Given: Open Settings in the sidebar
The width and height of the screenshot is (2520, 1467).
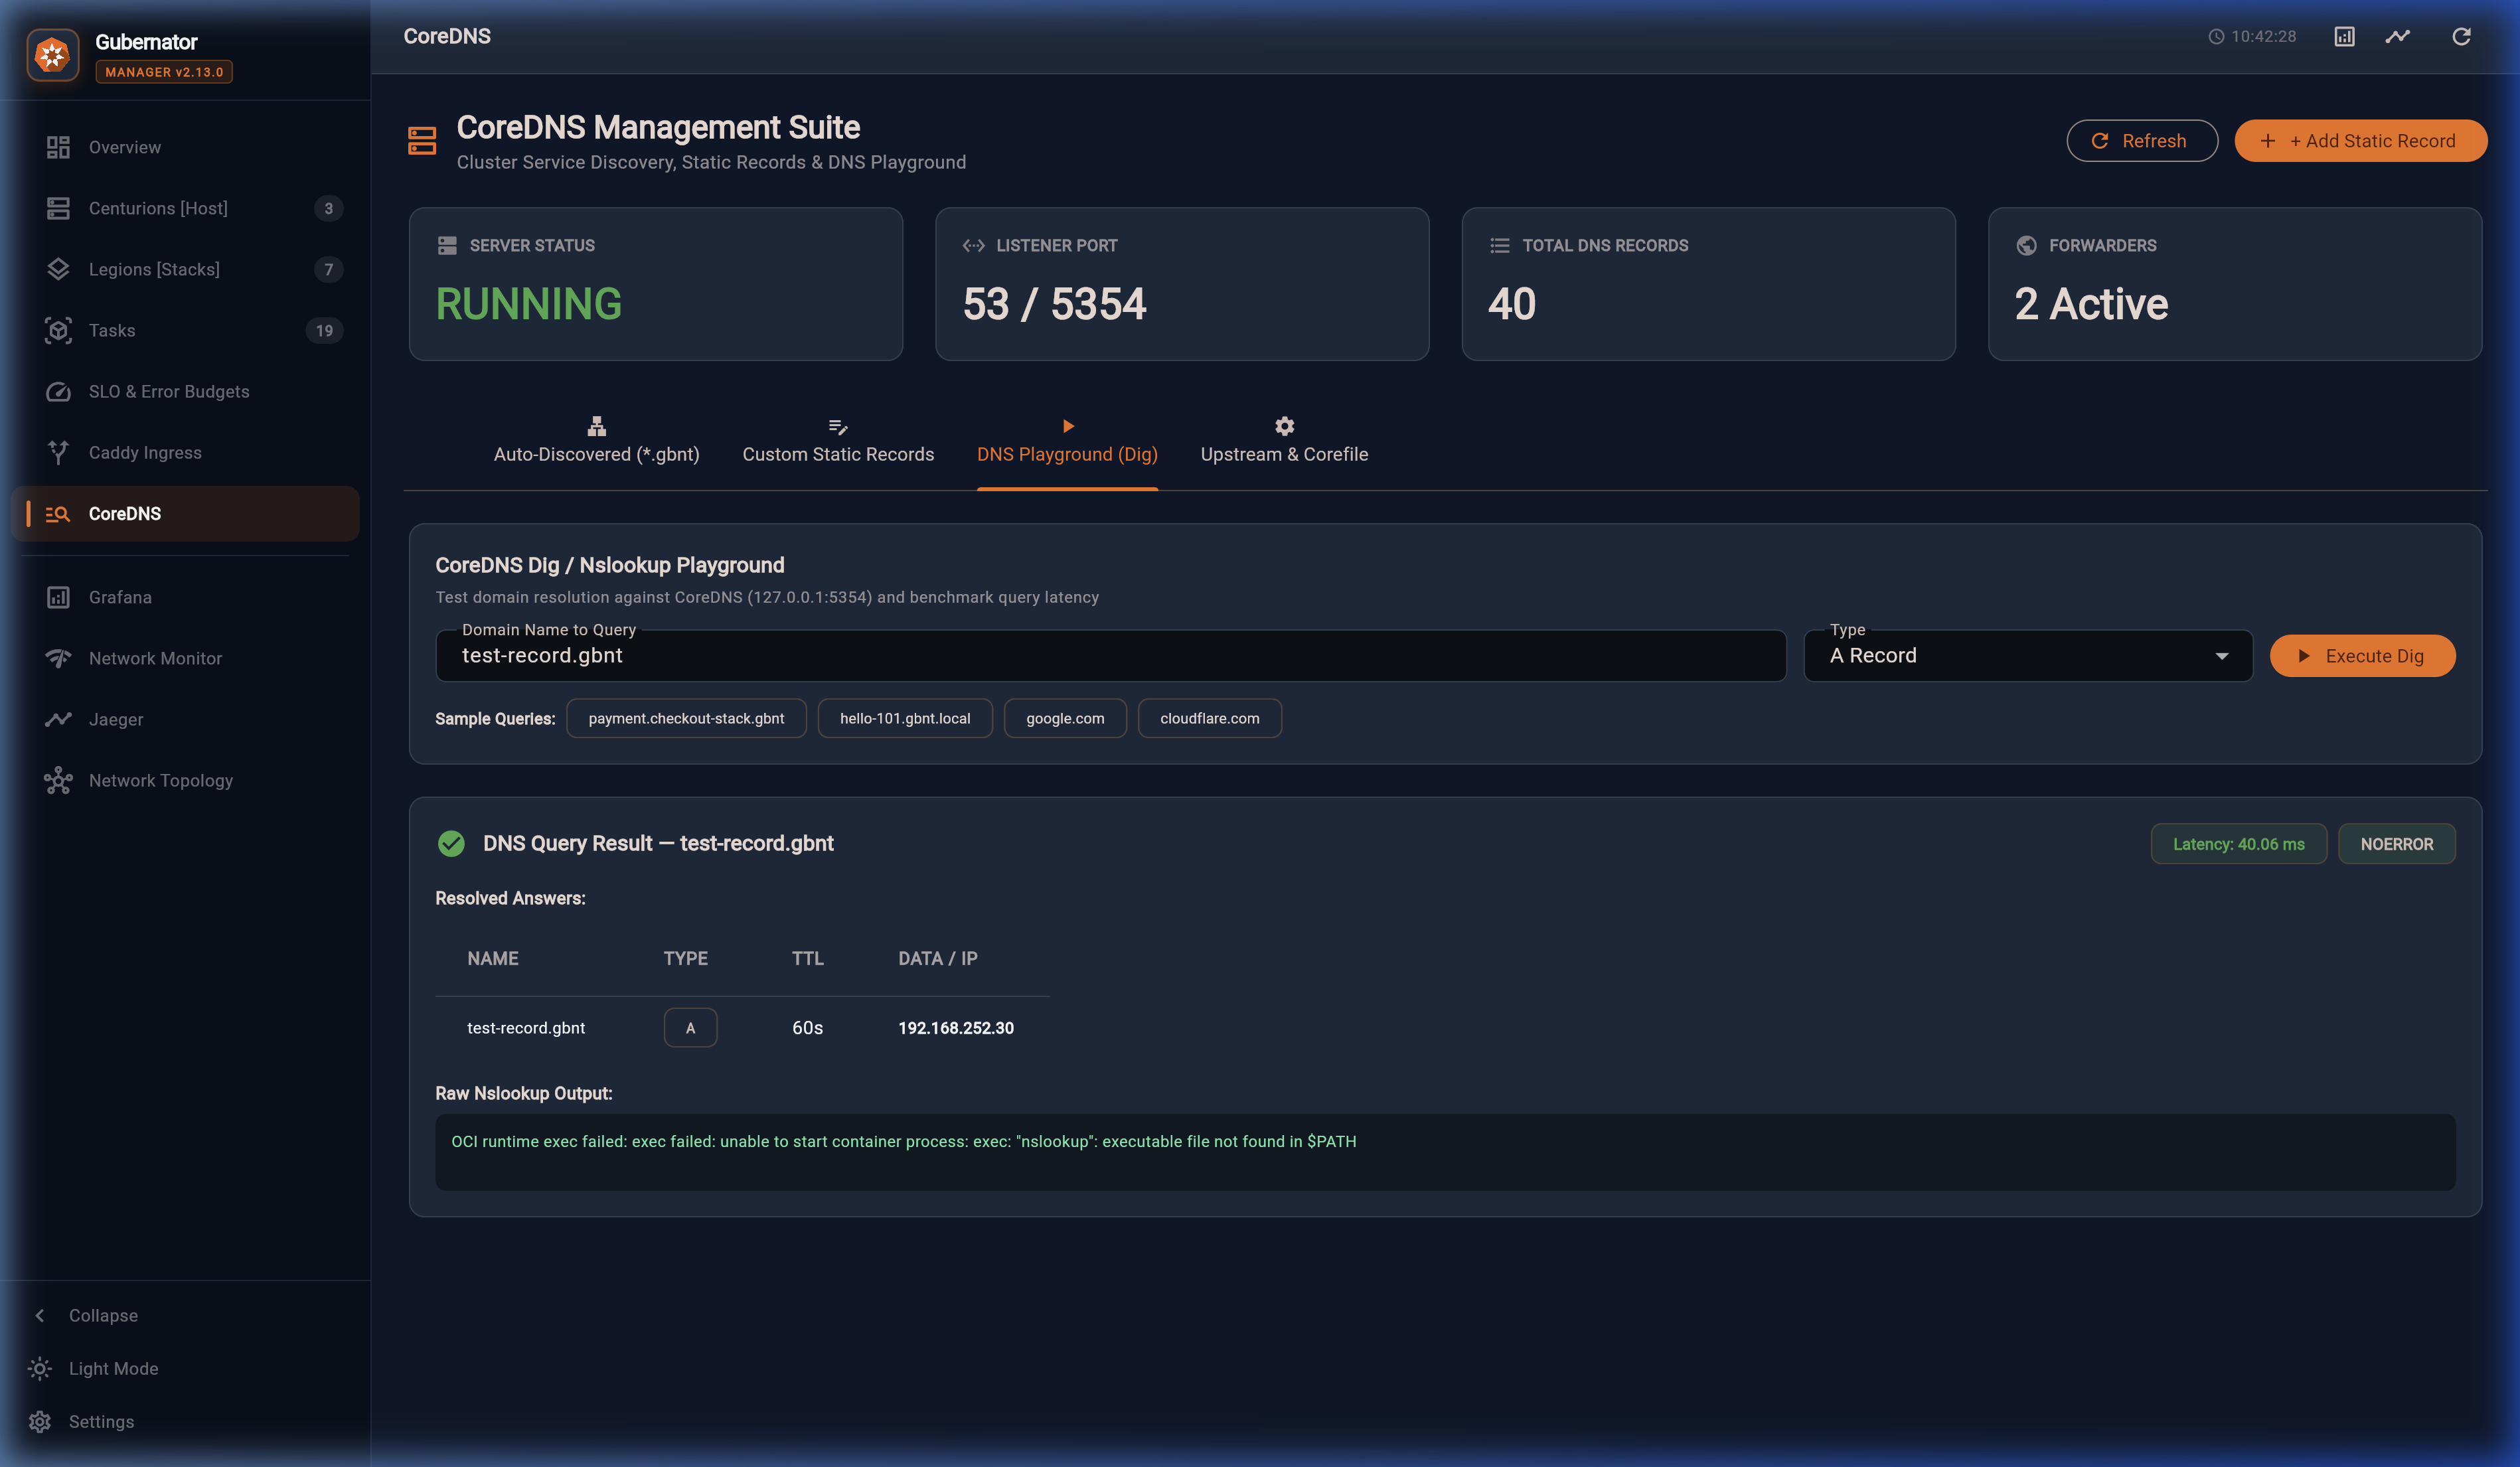Looking at the screenshot, I should click(101, 1421).
